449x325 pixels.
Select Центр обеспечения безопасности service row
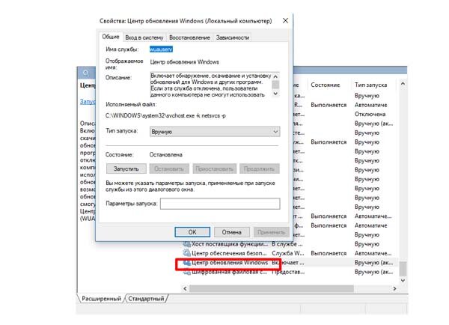tap(290, 253)
